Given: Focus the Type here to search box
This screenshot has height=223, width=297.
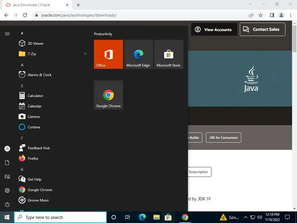Looking at the screenshot, I should tap(60, 217).
